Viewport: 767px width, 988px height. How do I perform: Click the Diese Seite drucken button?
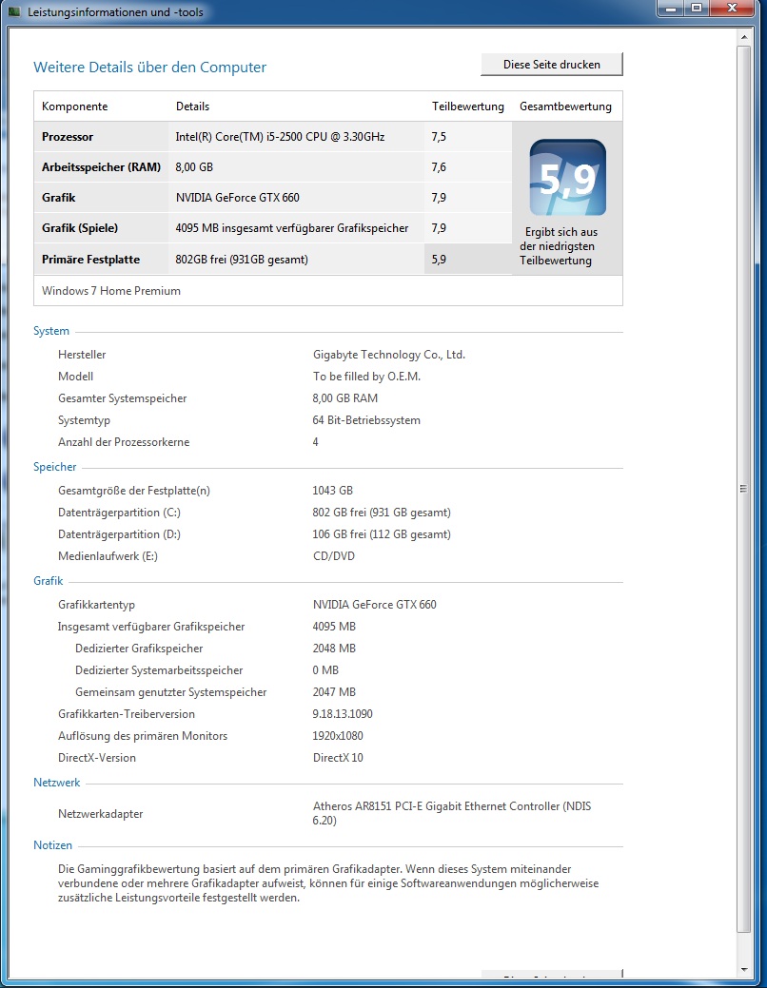coord(552,65)
